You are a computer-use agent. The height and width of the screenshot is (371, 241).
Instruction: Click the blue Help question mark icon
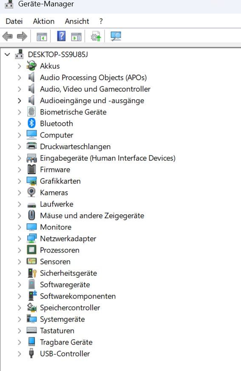tap(61, 36)
